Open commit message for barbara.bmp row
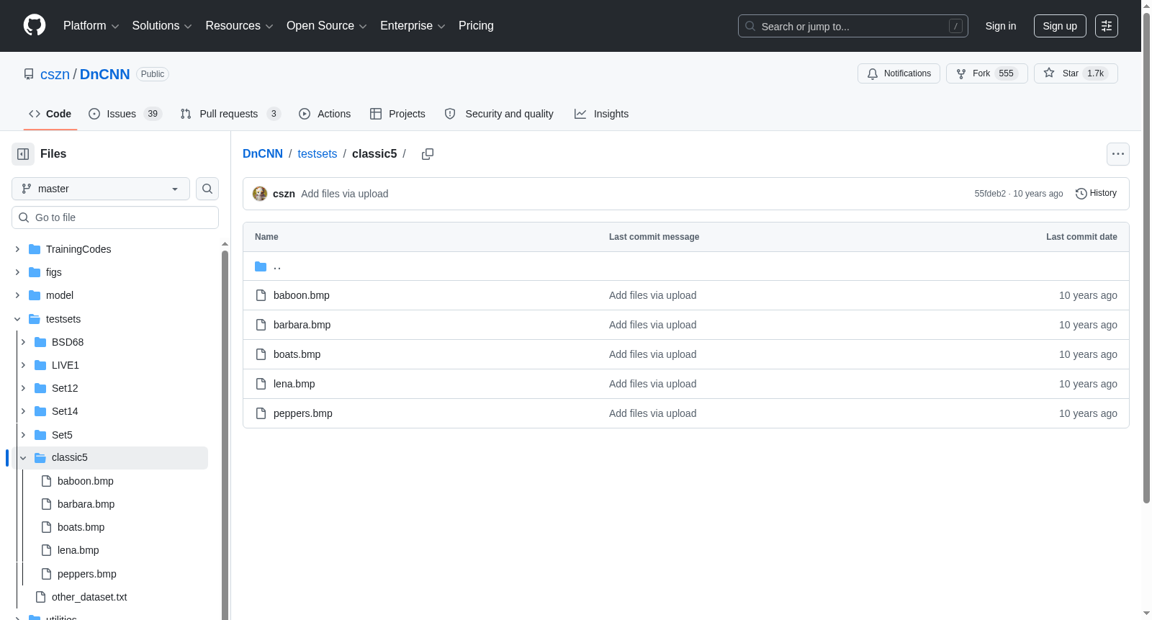Image resolution: width=1152 pixels, height=620 pixels. tap(653, 325)
